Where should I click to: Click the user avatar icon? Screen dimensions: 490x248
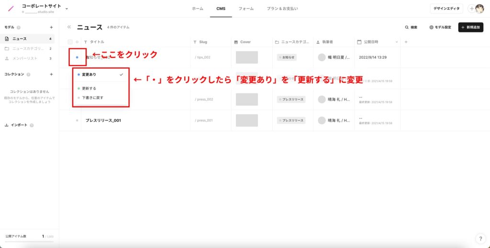coord(479,9)
